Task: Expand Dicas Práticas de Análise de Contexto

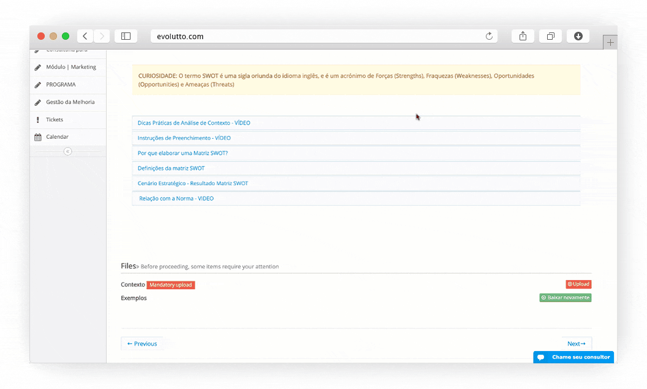Action: click(x=194, y=123)
